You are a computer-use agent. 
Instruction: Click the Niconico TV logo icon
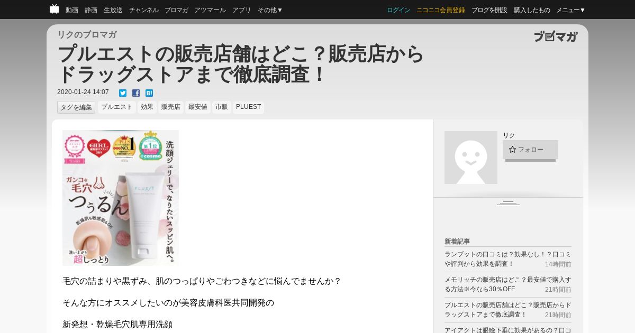pyautogui.click(x=54, y=9)
